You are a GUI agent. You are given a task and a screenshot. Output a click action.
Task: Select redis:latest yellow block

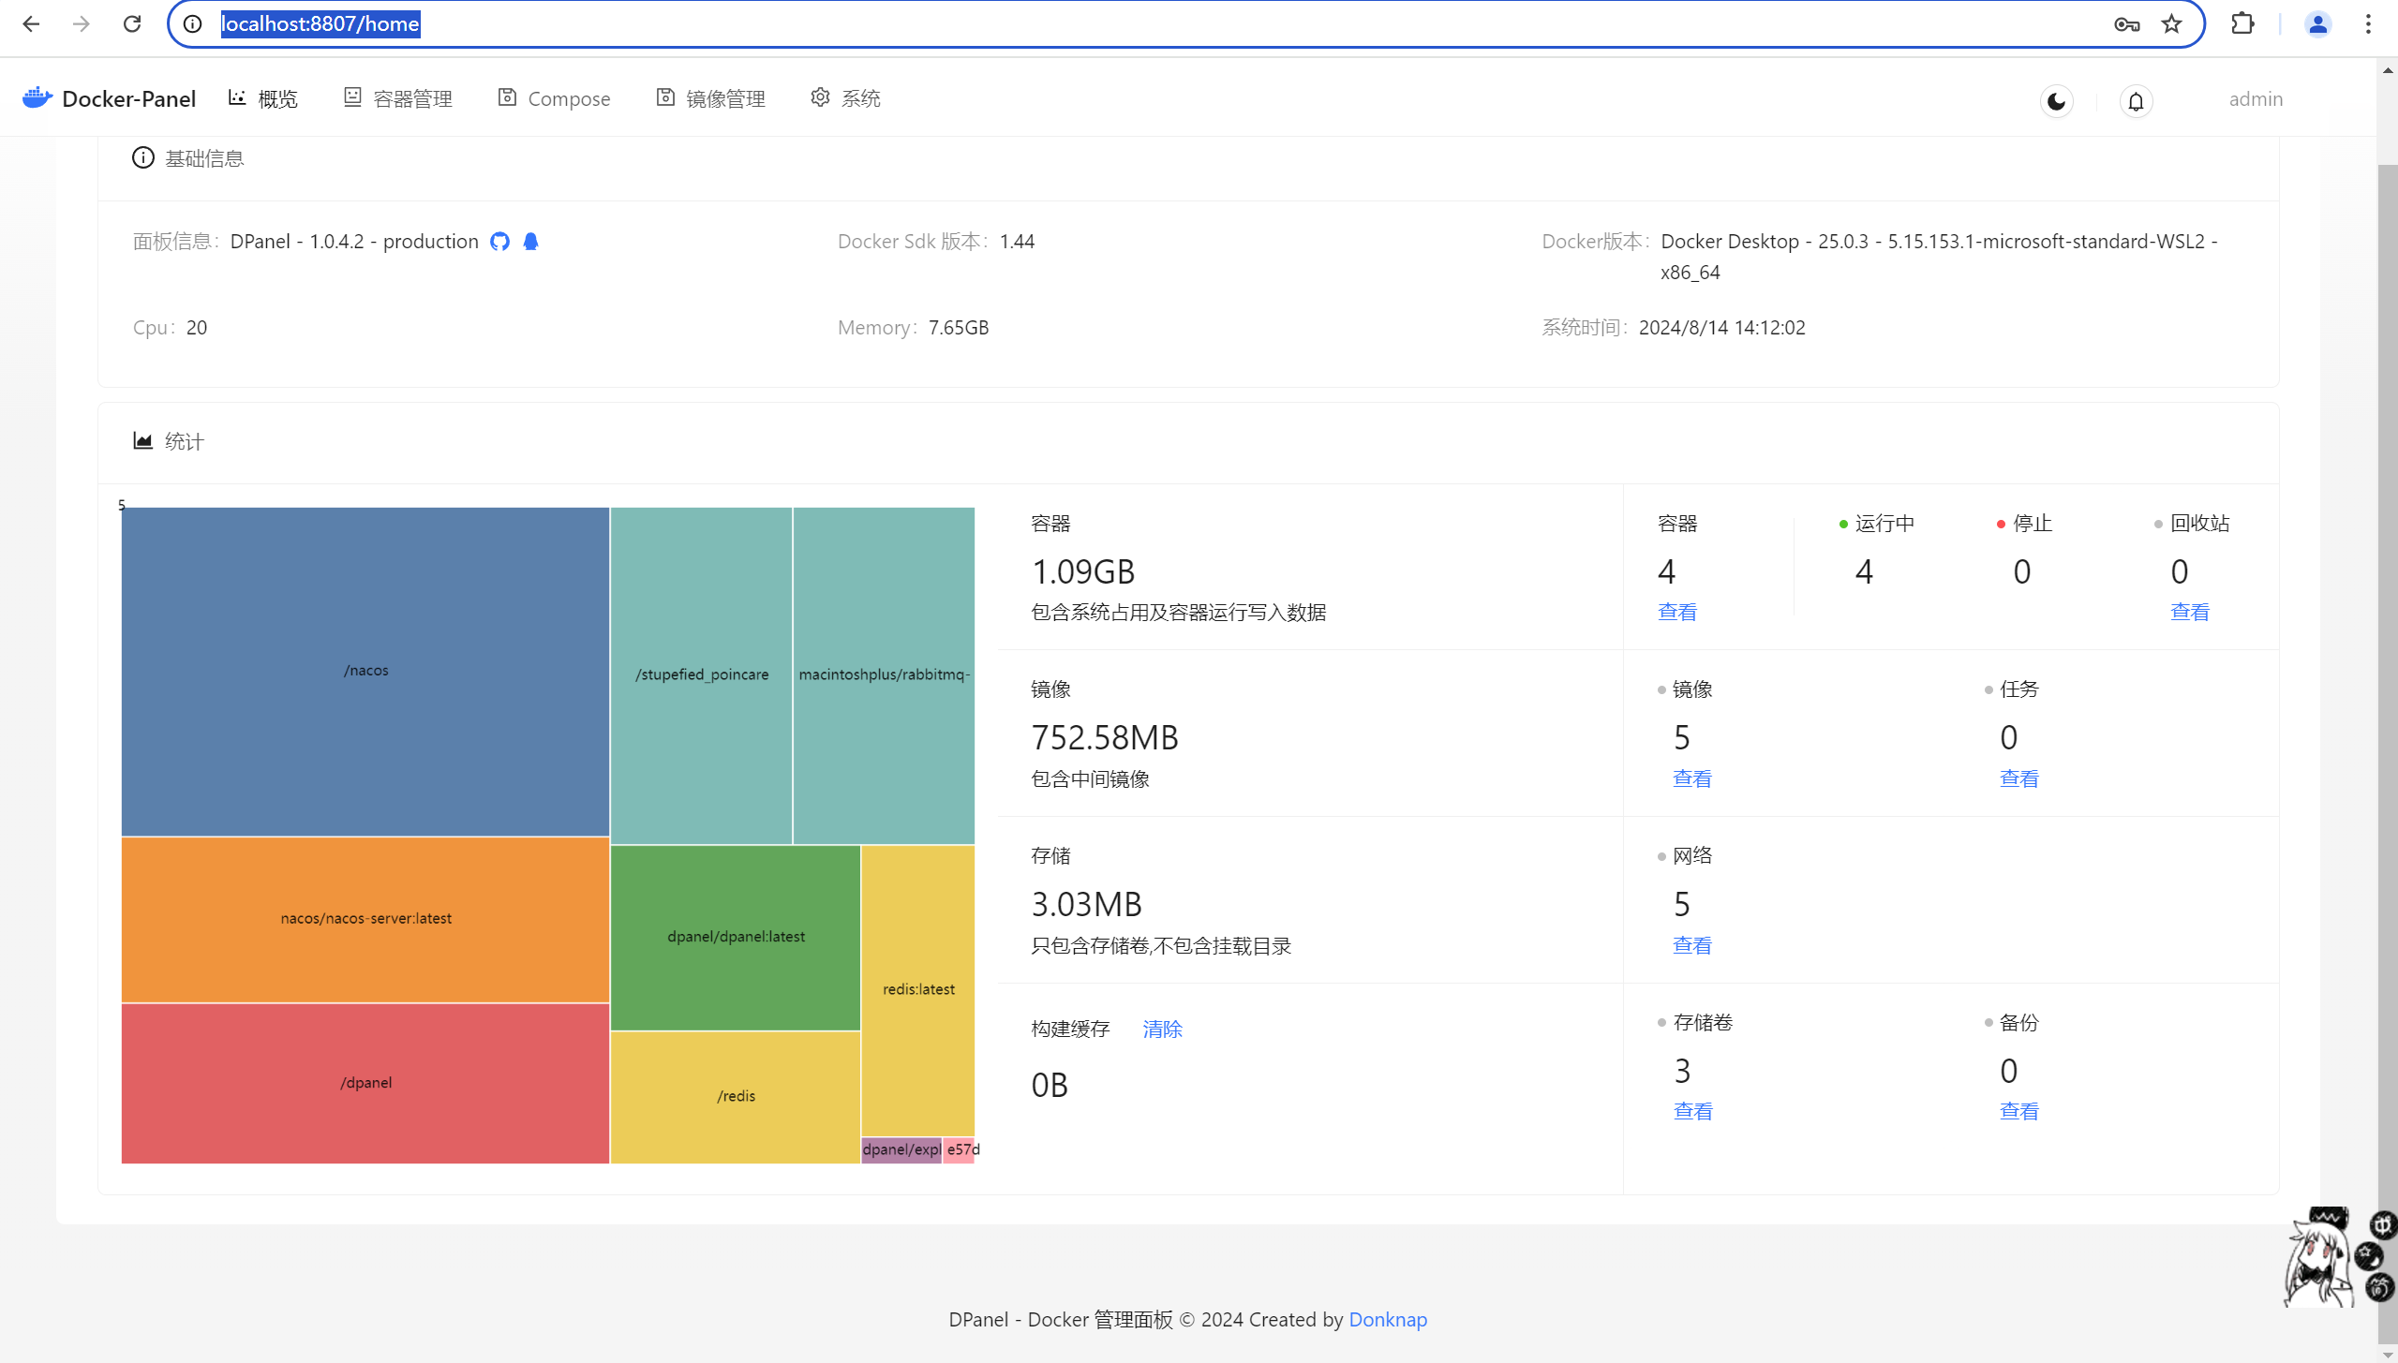(918, 990)
